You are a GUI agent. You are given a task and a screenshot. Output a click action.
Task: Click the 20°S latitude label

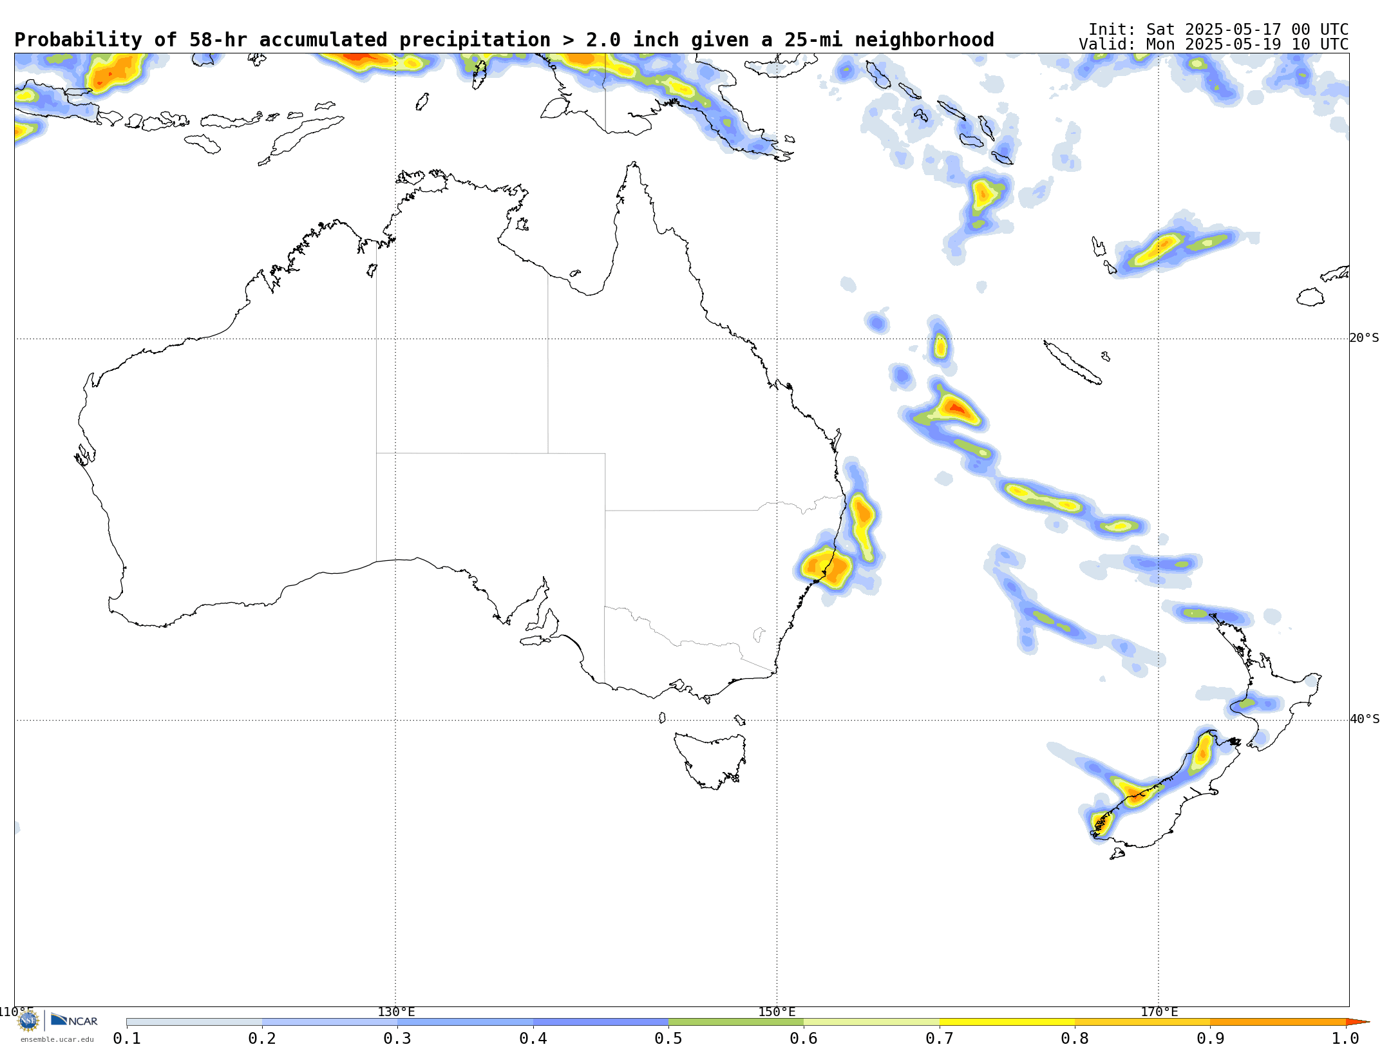click(1365, 338)
